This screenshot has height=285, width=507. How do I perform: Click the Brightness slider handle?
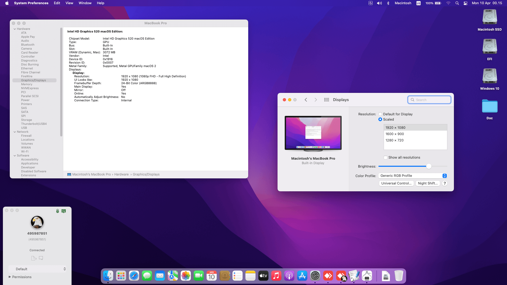coord(429,166)
